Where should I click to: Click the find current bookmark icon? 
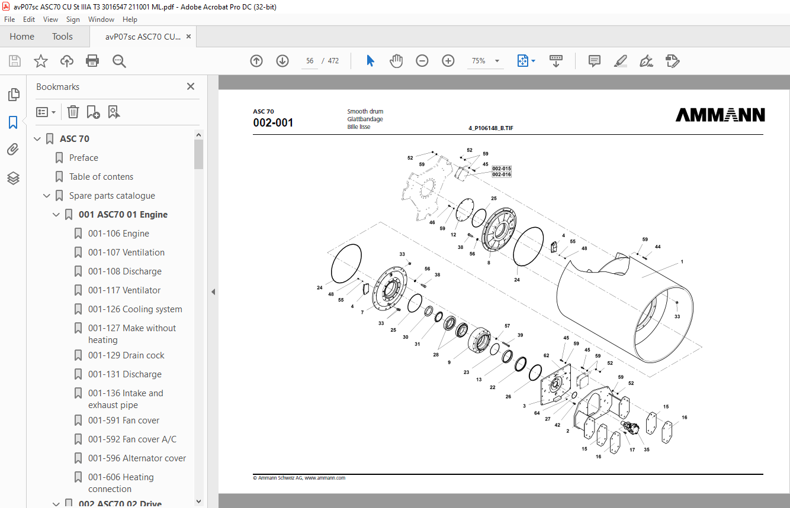coord(114,112)
